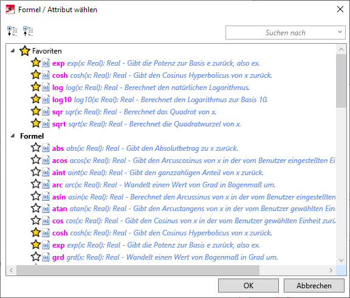Viewport: 350px width, 298px height.
Task: Toggle the star beside log
Action: coord(36,87)
